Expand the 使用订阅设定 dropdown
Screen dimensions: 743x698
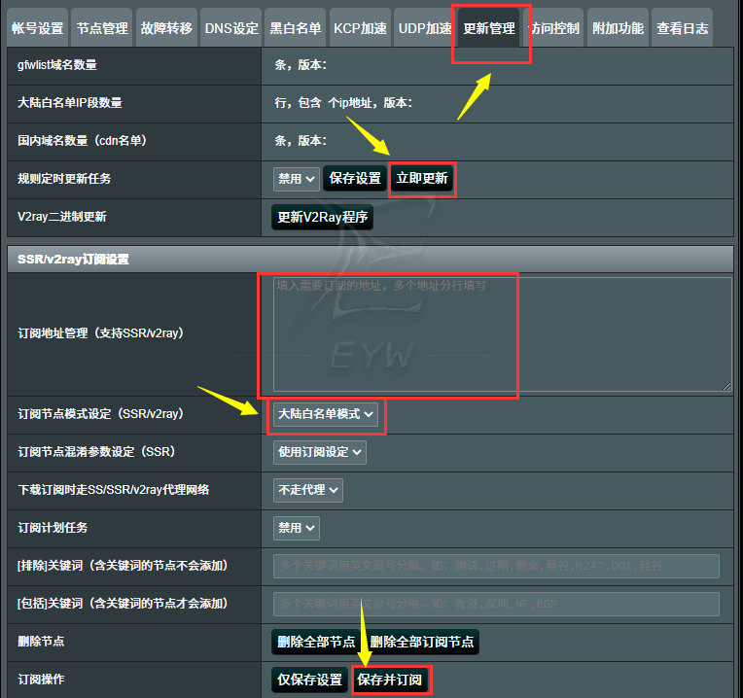point(320,452)
